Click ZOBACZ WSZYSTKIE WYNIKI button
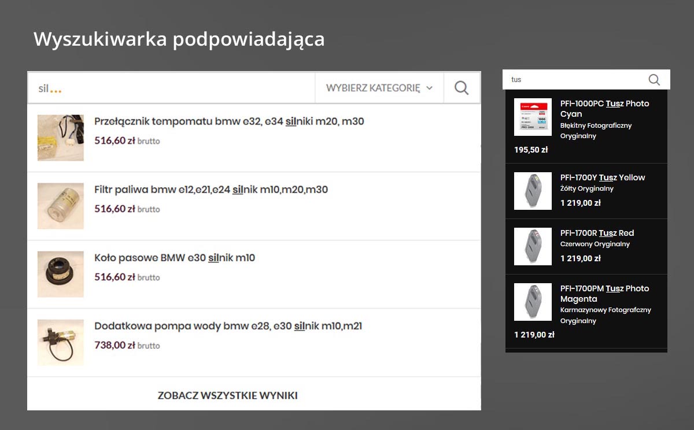The width and height of the screenshot is (694, 430). pyautogui.click(x=228, y=395)
